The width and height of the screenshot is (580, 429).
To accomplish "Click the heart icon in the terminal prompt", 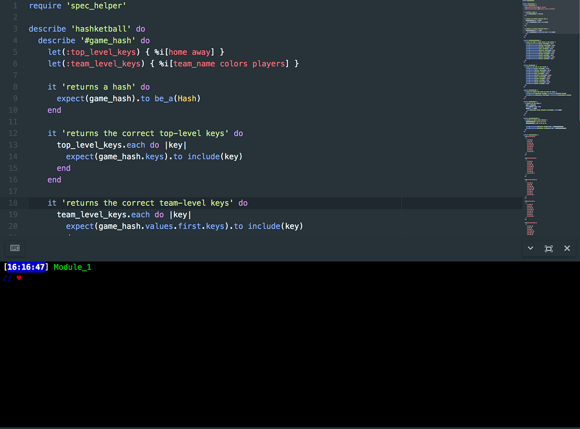I will 19,278.
